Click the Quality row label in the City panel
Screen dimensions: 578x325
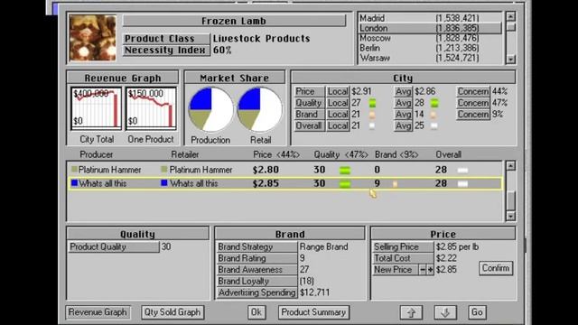tap(309, 103)
